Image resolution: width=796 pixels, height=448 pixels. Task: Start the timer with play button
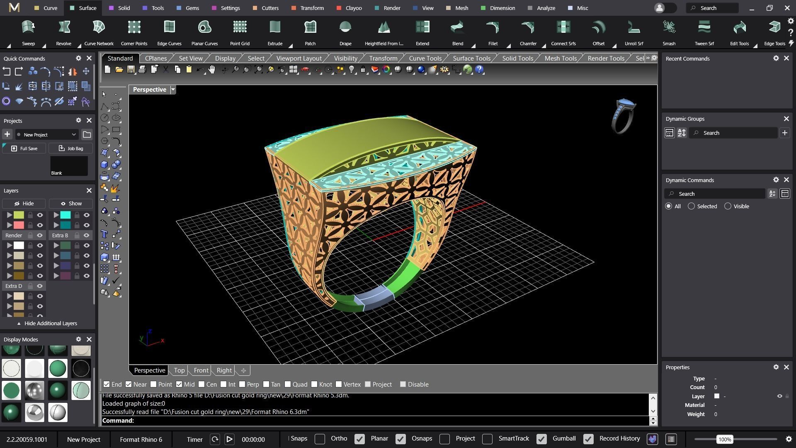[x=229, y=439]
